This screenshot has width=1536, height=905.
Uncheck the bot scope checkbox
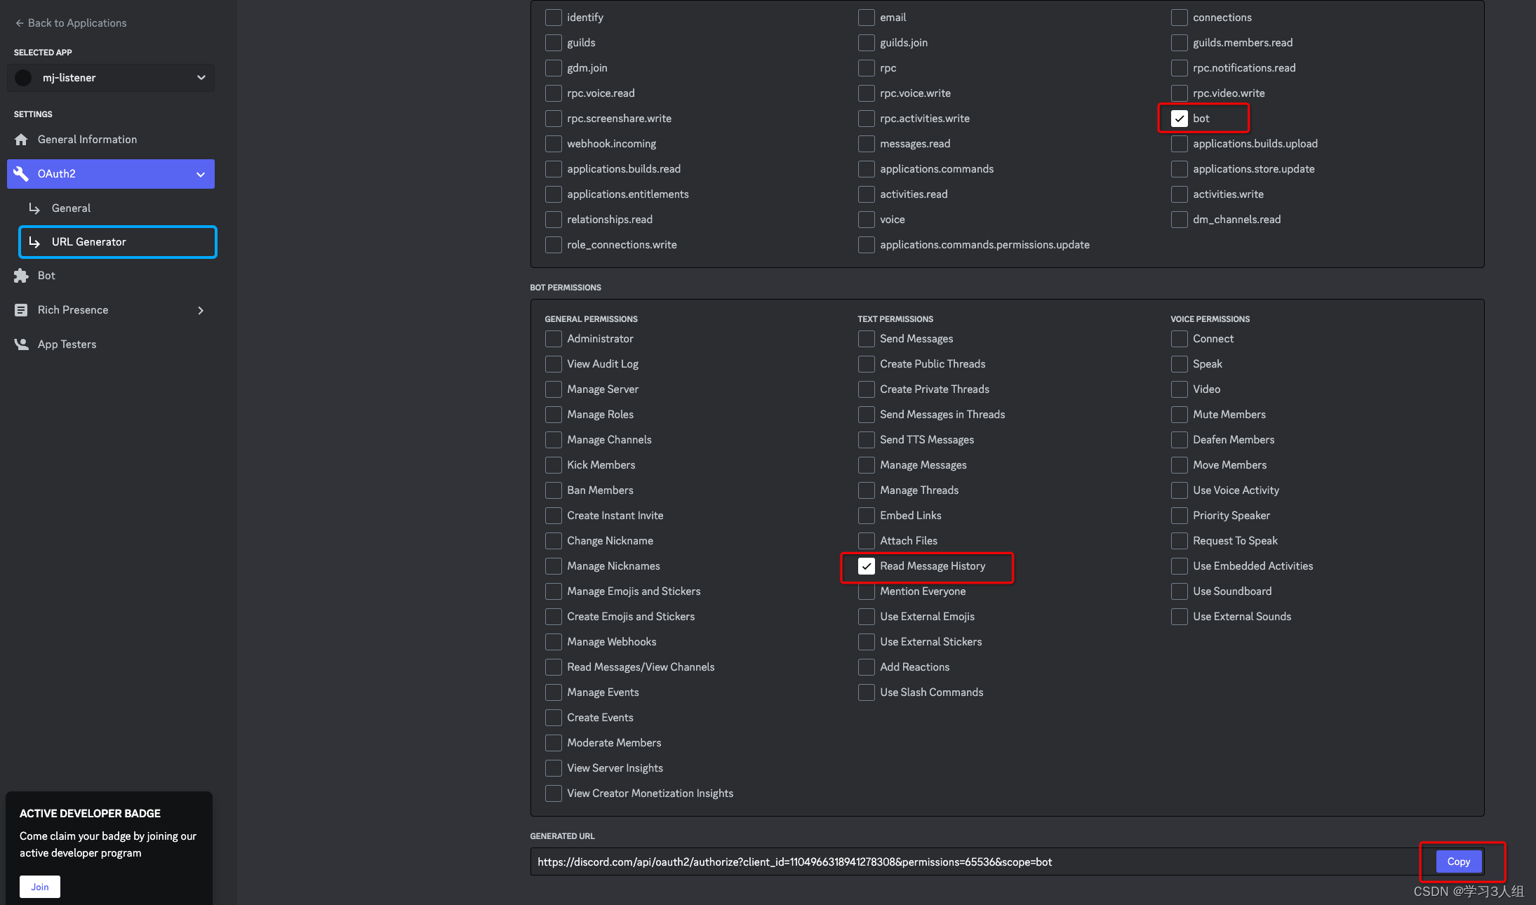1179,119
